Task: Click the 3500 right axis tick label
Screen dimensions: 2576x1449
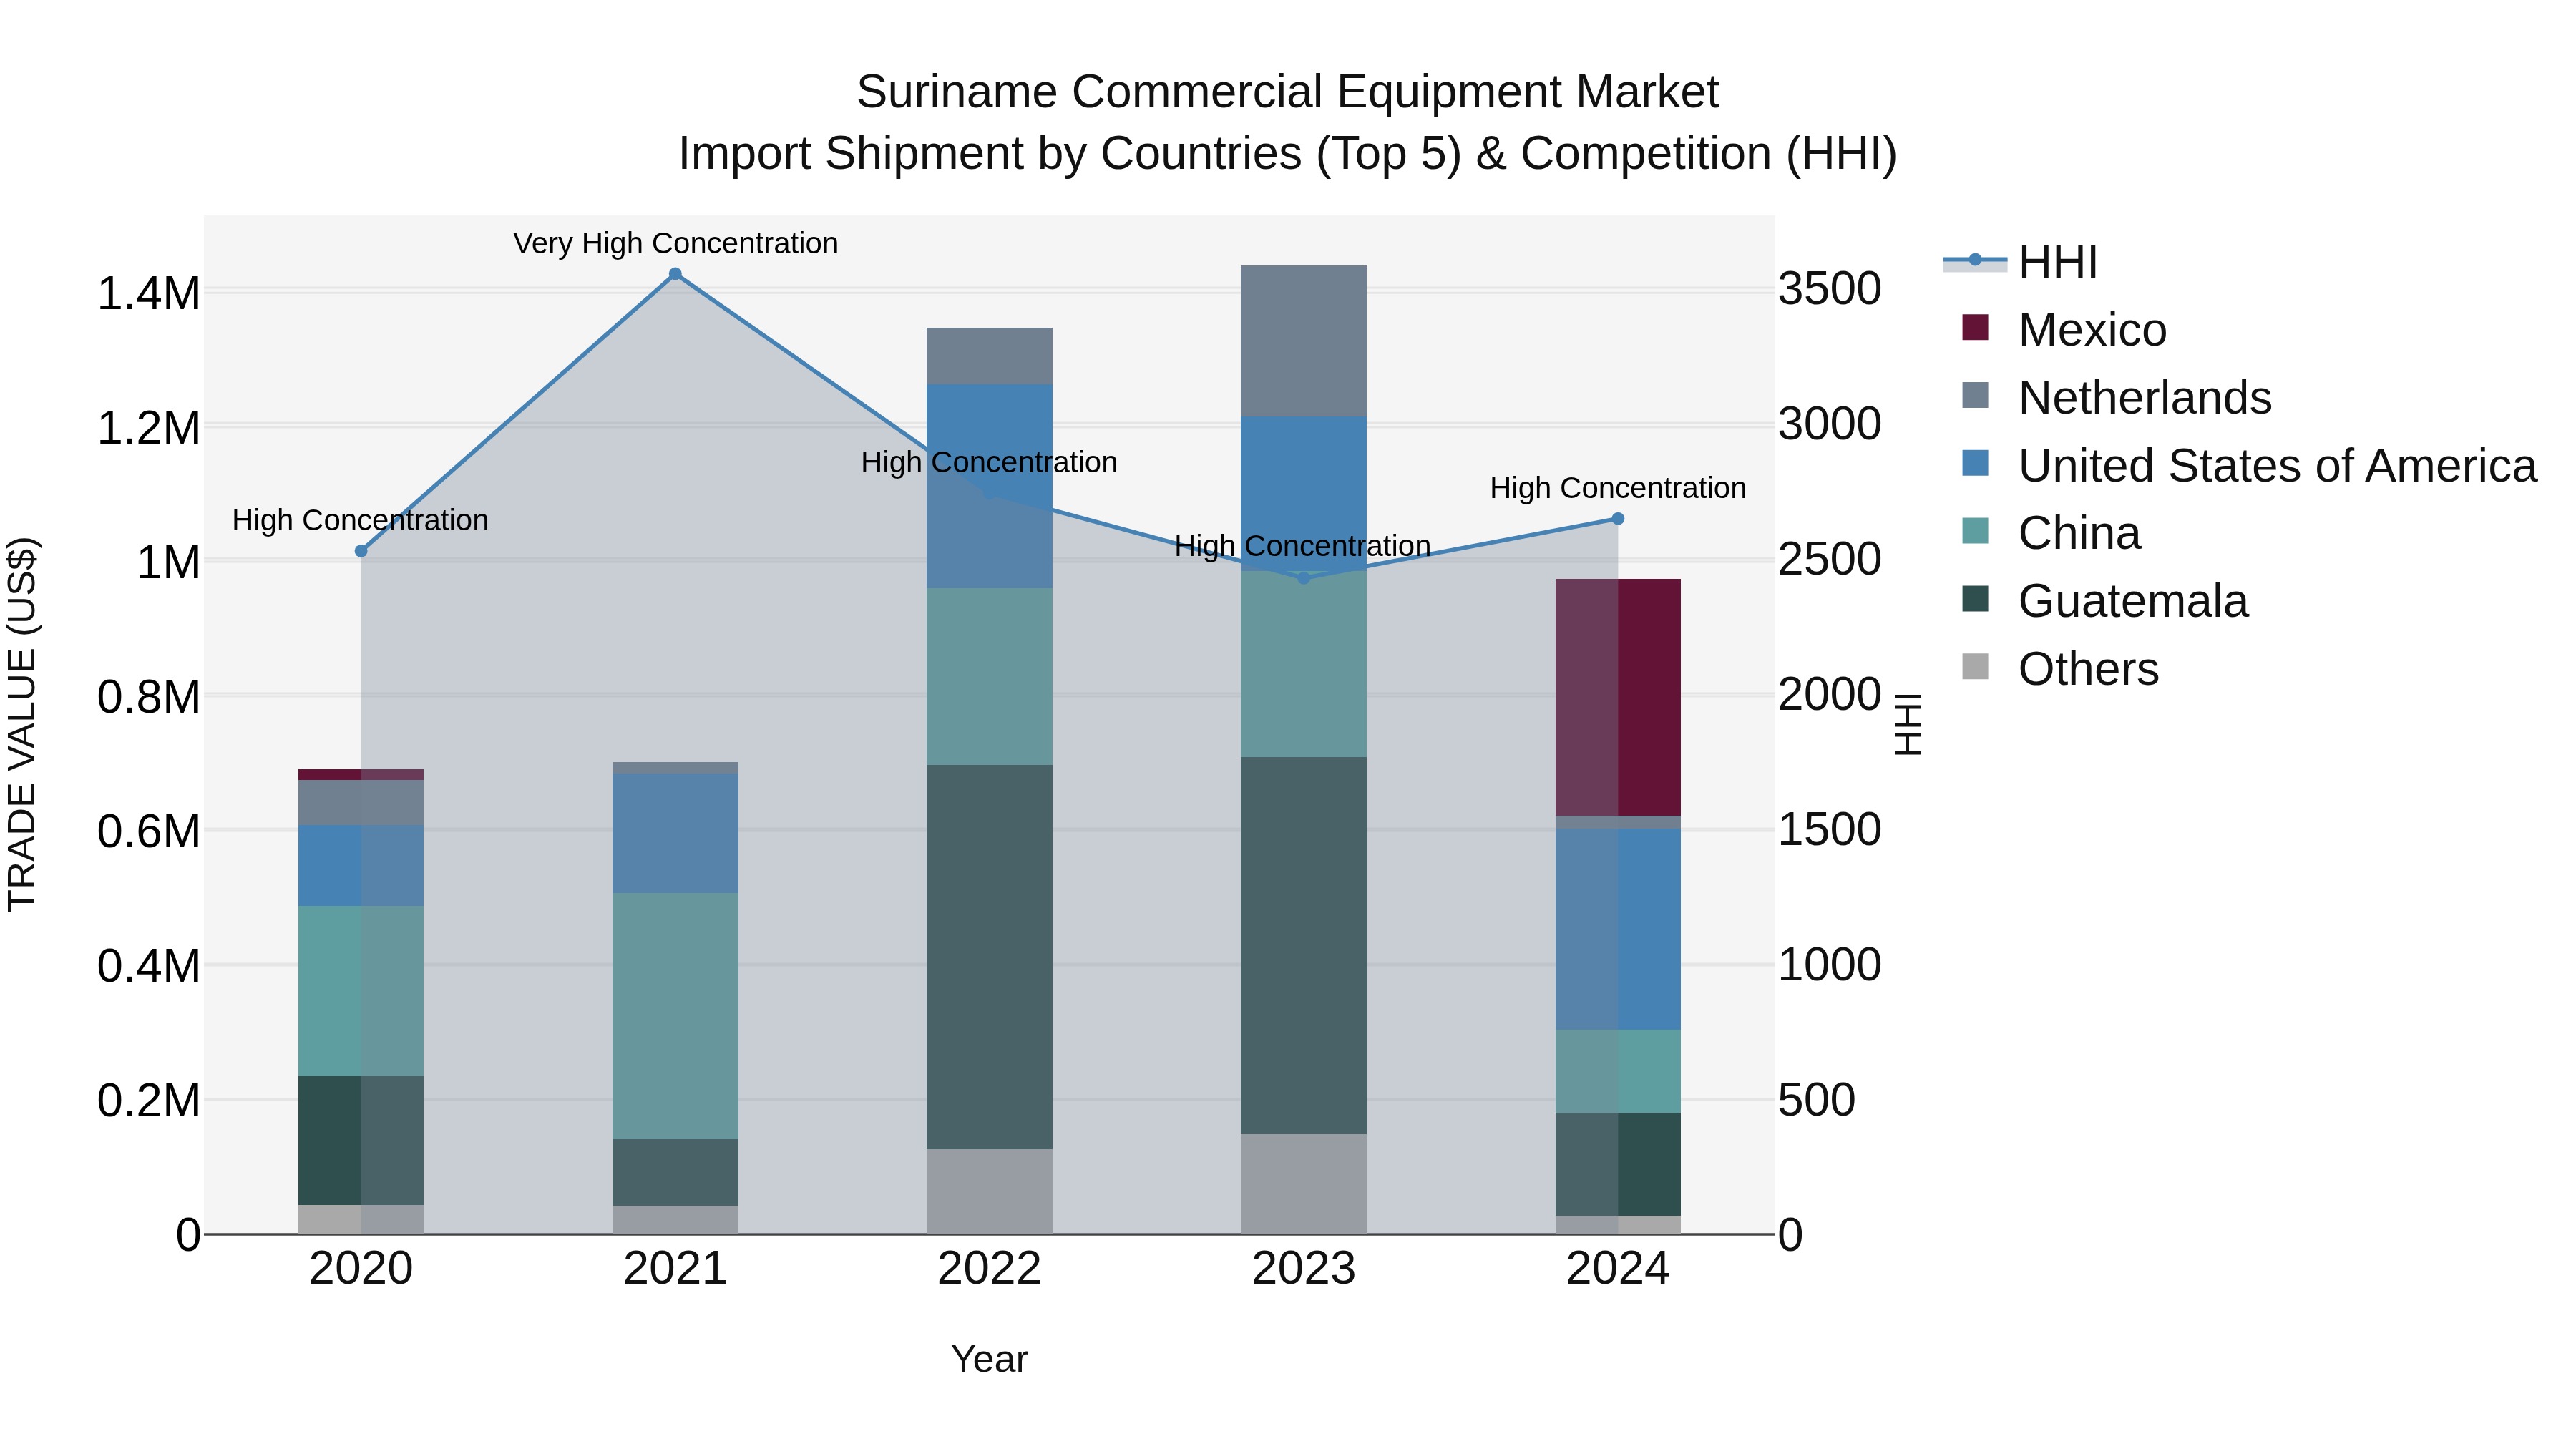Action: [x=1830, y=289]
